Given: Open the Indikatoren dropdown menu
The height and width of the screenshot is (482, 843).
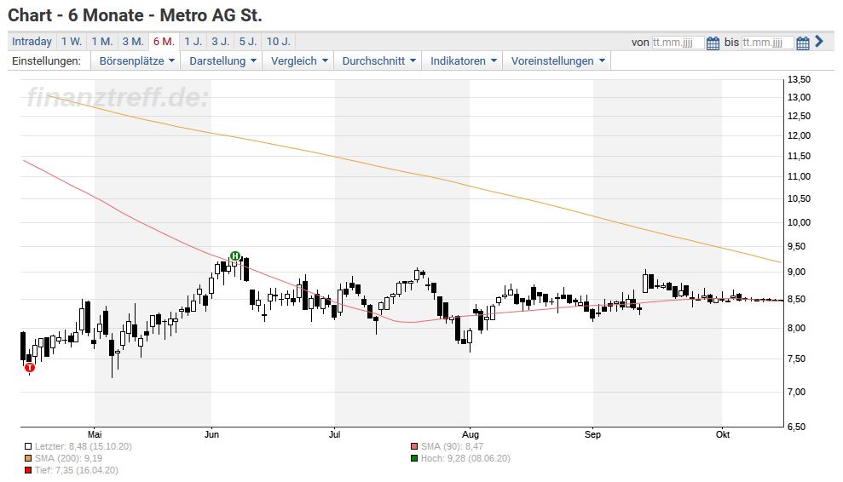Looking at the screenshot, I should [463, 60].
